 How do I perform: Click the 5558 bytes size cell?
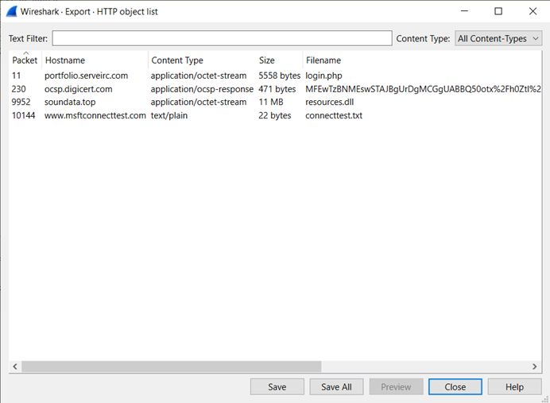[279, 76]
